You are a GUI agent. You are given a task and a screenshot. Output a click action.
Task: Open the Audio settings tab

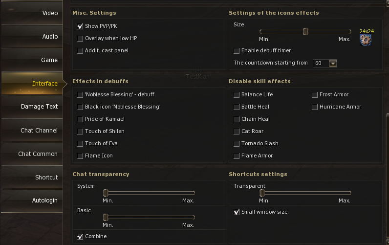(32, 37)
